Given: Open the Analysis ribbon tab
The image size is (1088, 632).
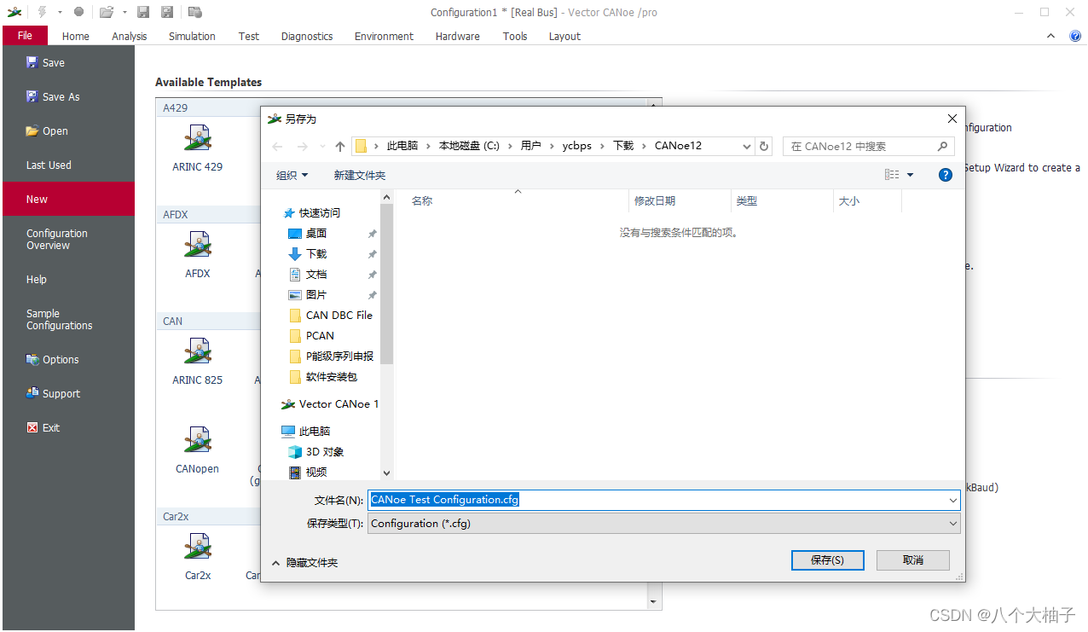Looking at the screenshot, I should [130, 36].
